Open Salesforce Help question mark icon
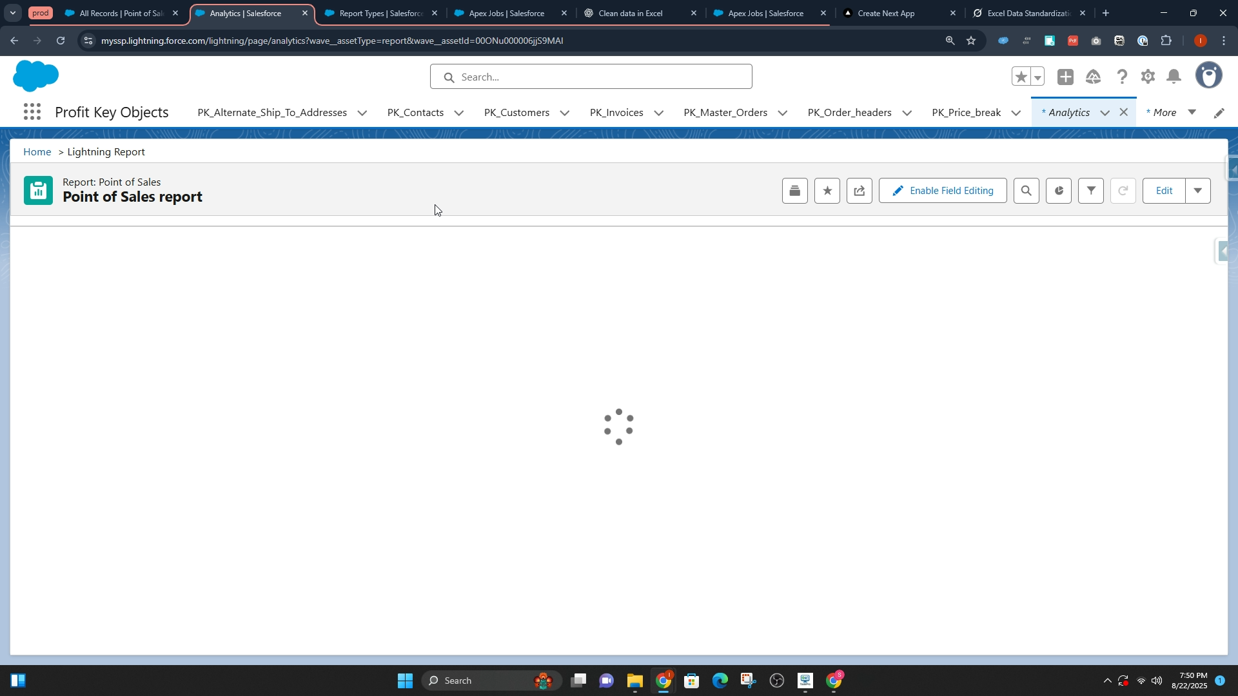The height and width of the screenshot is (696, 1238). point(1122,77)
